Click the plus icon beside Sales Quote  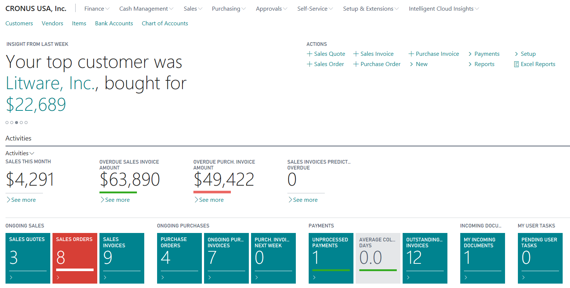pos(309,54)
